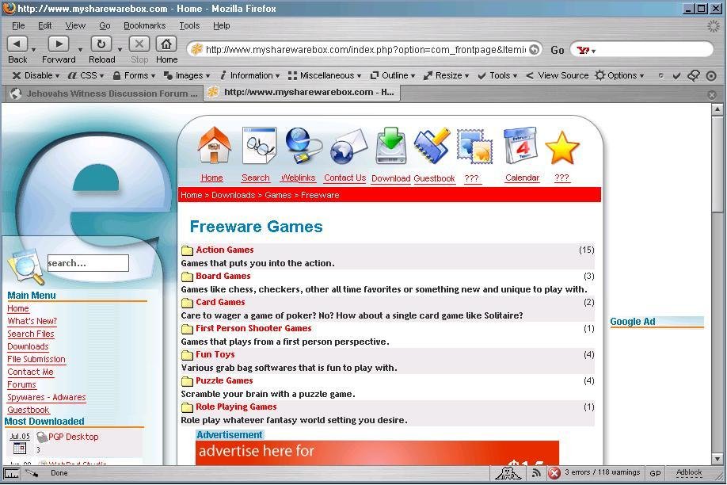
Task: Click the Adblock status bar item
Action: (x=689, y=473)
